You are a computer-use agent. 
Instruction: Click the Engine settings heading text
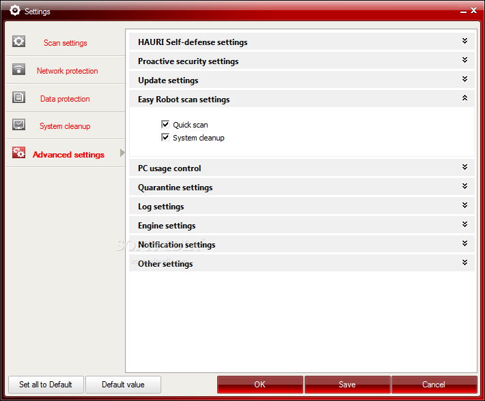(x=167, y=226)
